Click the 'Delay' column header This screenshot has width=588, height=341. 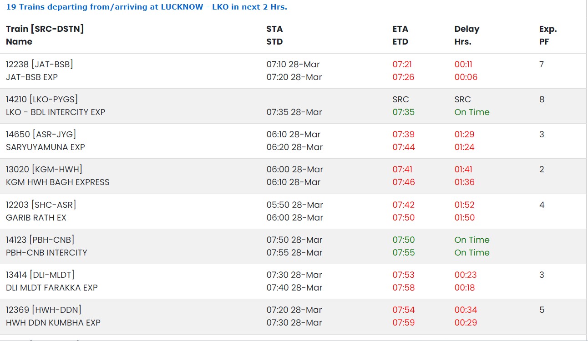coord(467,29)
